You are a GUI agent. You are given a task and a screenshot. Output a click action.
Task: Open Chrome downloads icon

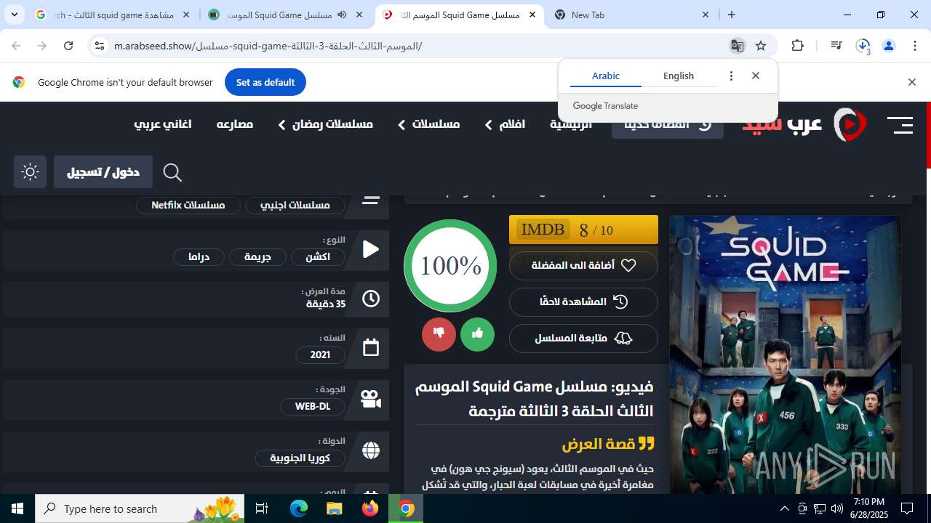point(863,46)
